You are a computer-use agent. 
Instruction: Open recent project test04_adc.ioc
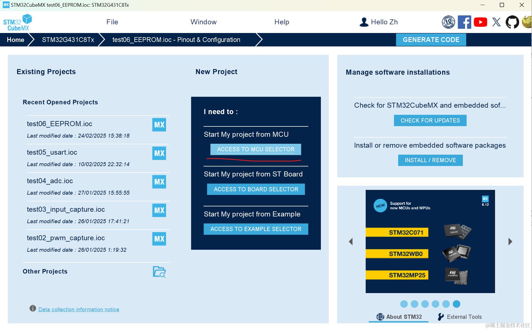tap(50, 181)
